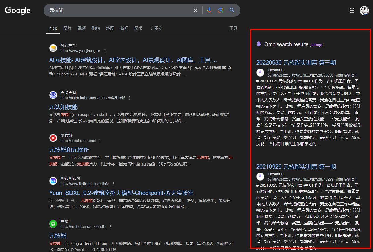Switch to the 视频 tab
The image size is (373, 252).
pyautogui.click(x=82, y=28)
